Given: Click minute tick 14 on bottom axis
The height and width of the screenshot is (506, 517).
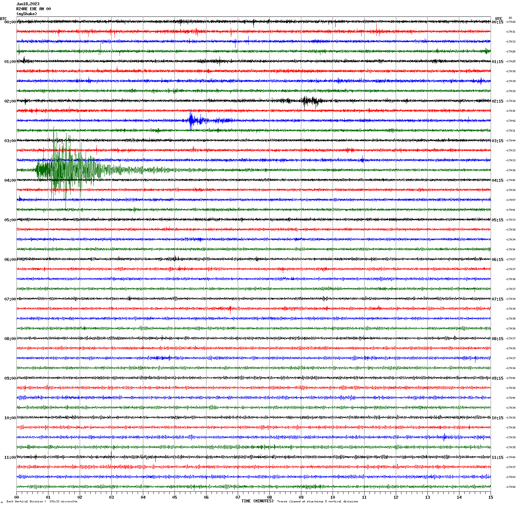Looking at the screenshot, I should [459, 497].
